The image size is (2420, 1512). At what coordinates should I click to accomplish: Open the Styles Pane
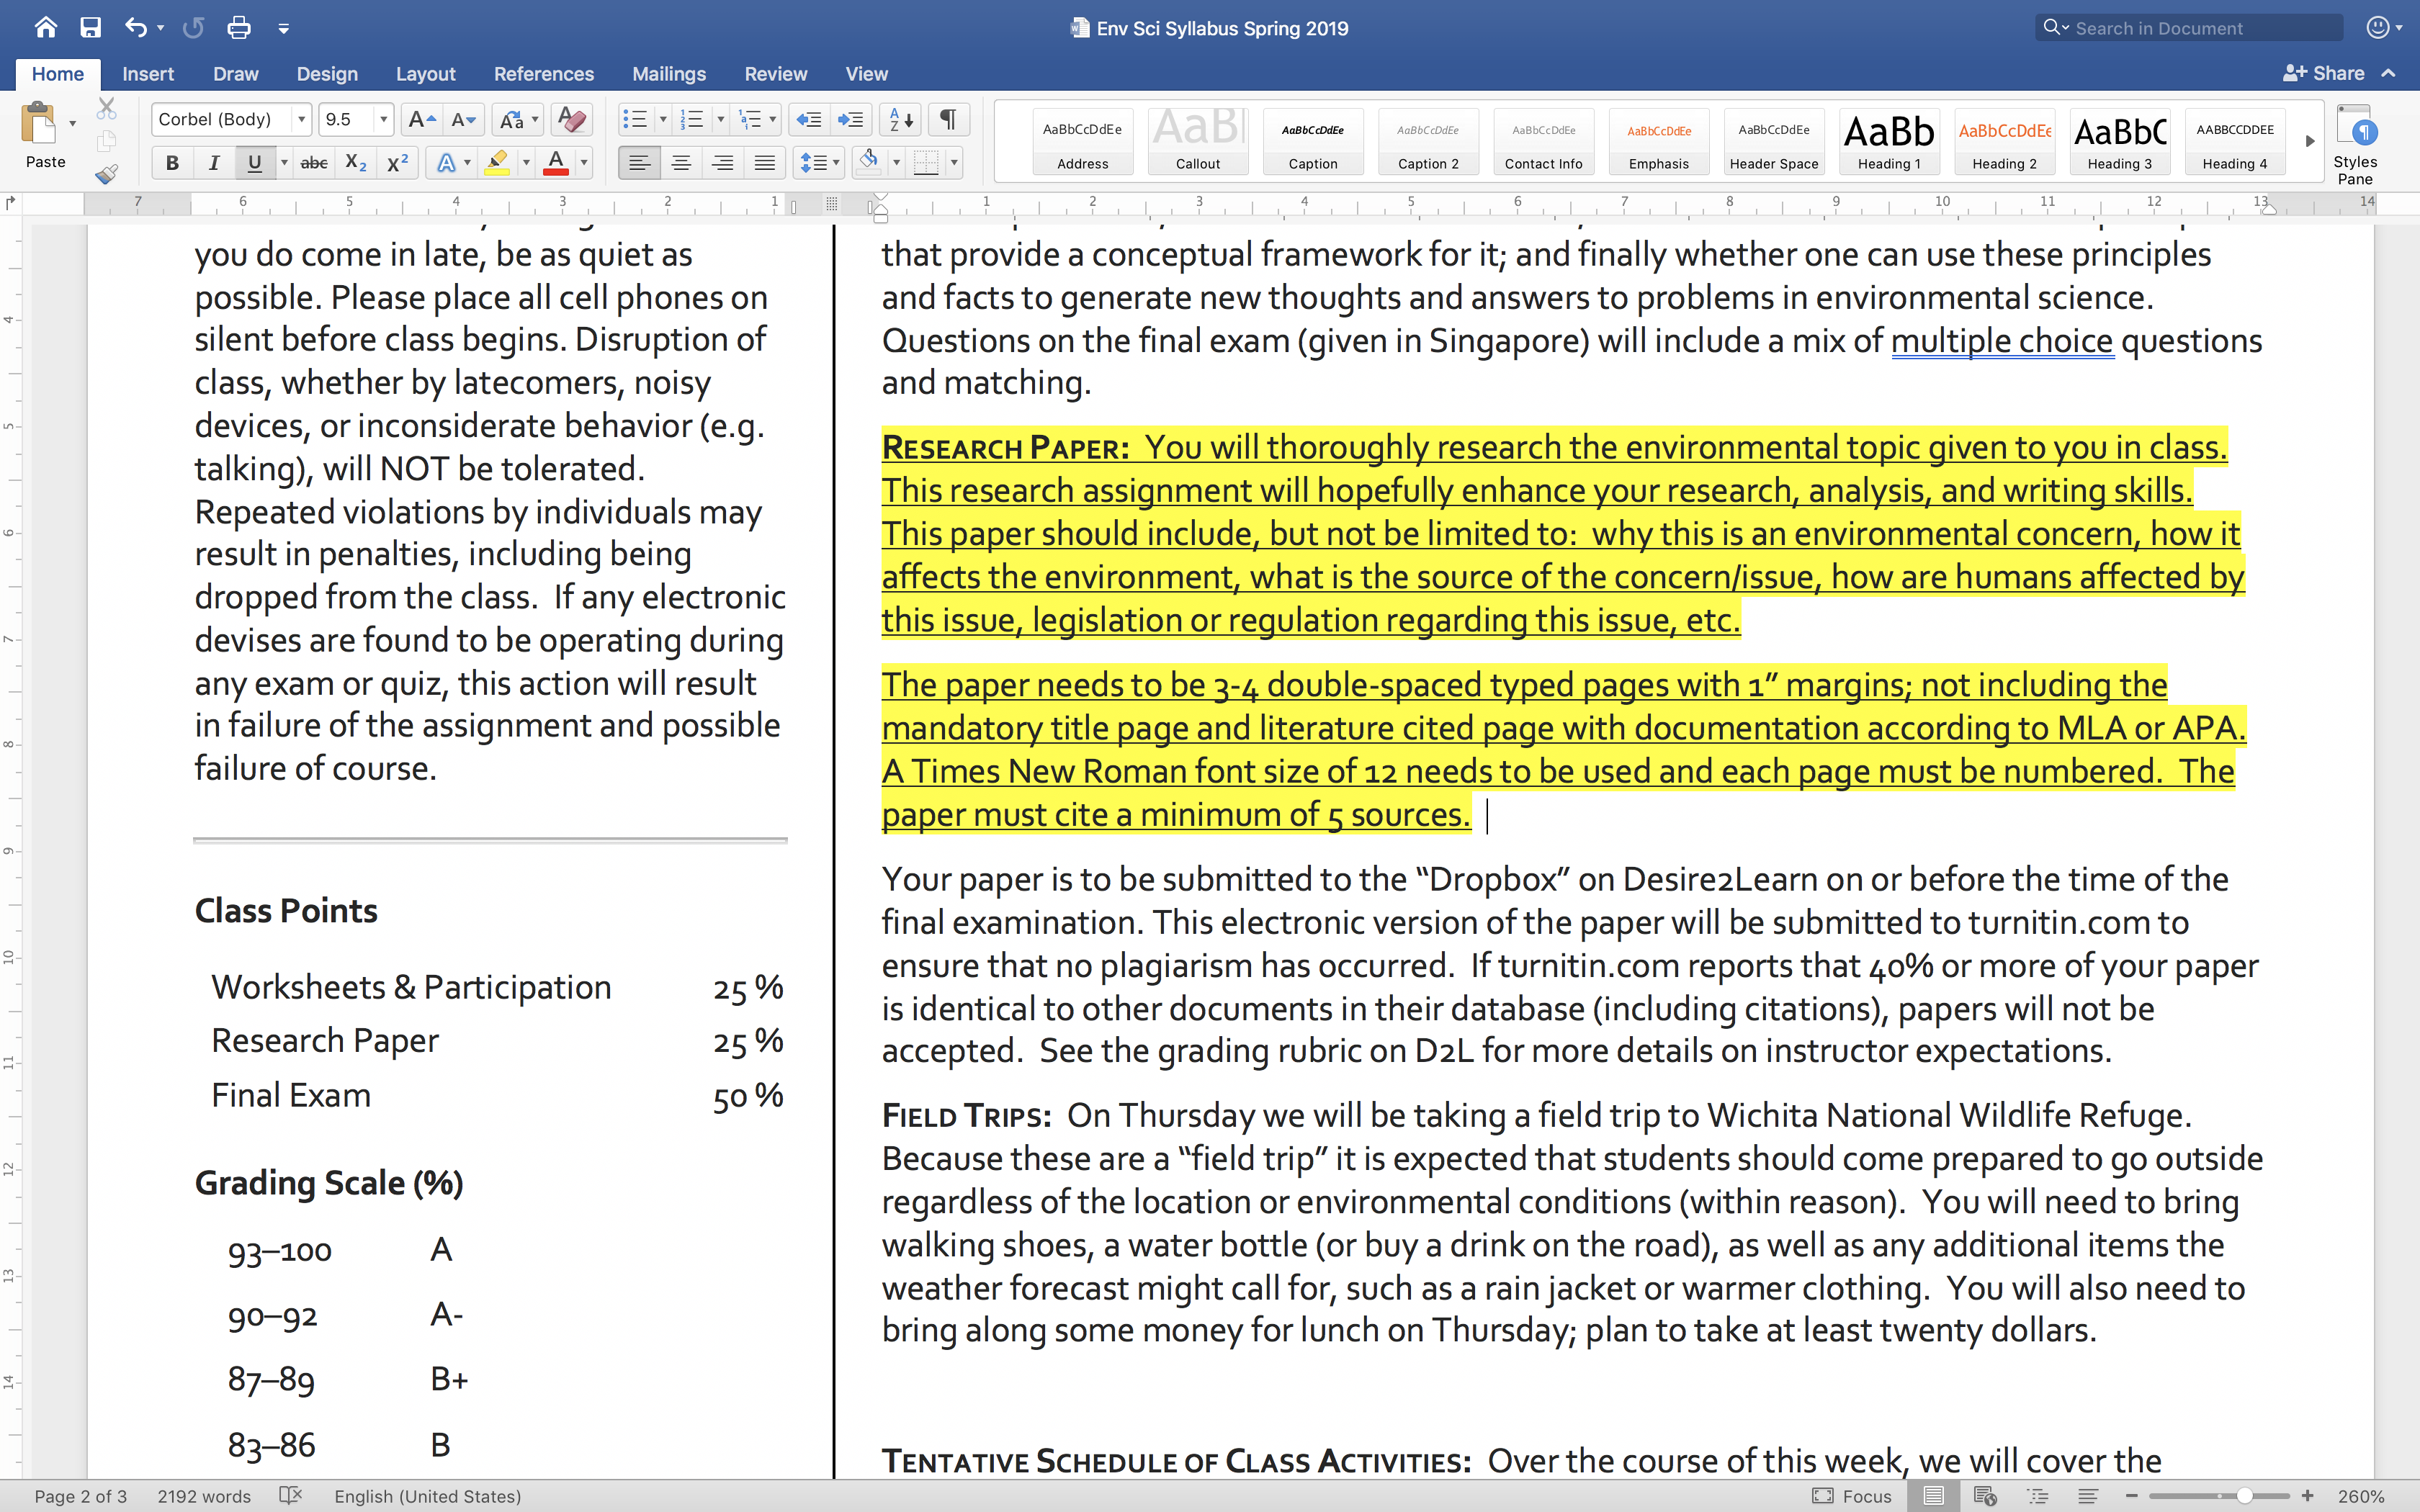pos(2355,144)
